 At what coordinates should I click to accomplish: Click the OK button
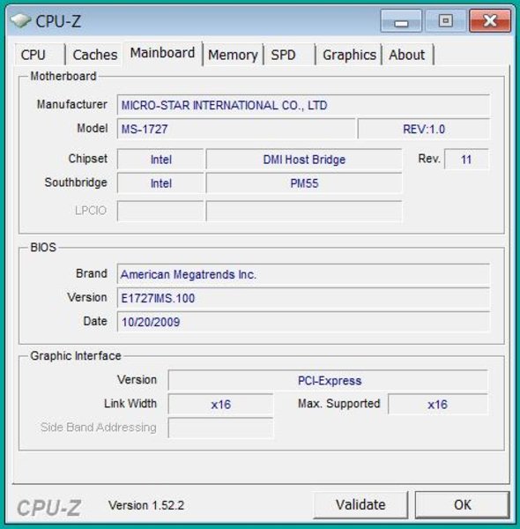tap(463, 504)
